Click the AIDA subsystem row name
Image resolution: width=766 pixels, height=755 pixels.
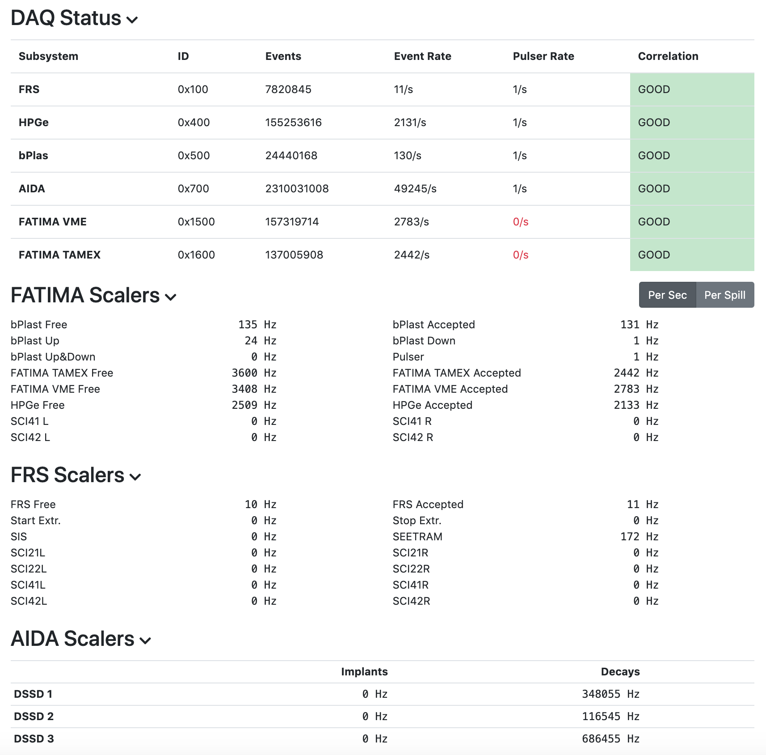(32, 189)
